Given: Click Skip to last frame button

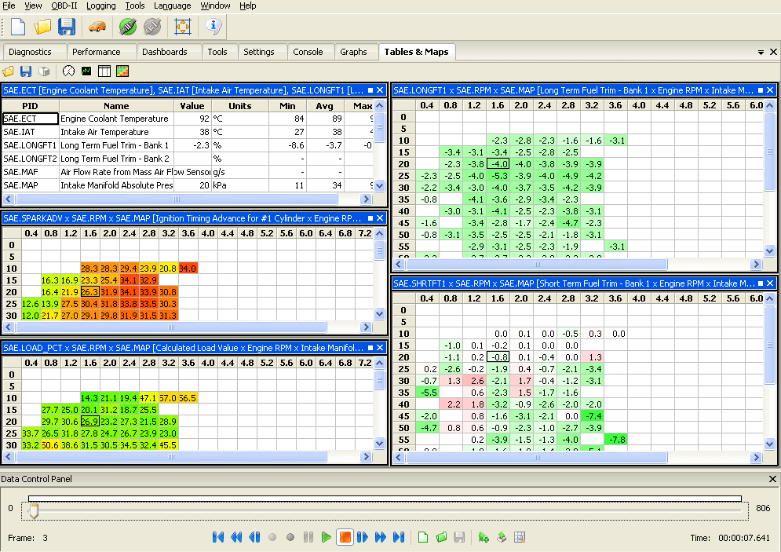Looking at the screenshot, I should 398,537.
